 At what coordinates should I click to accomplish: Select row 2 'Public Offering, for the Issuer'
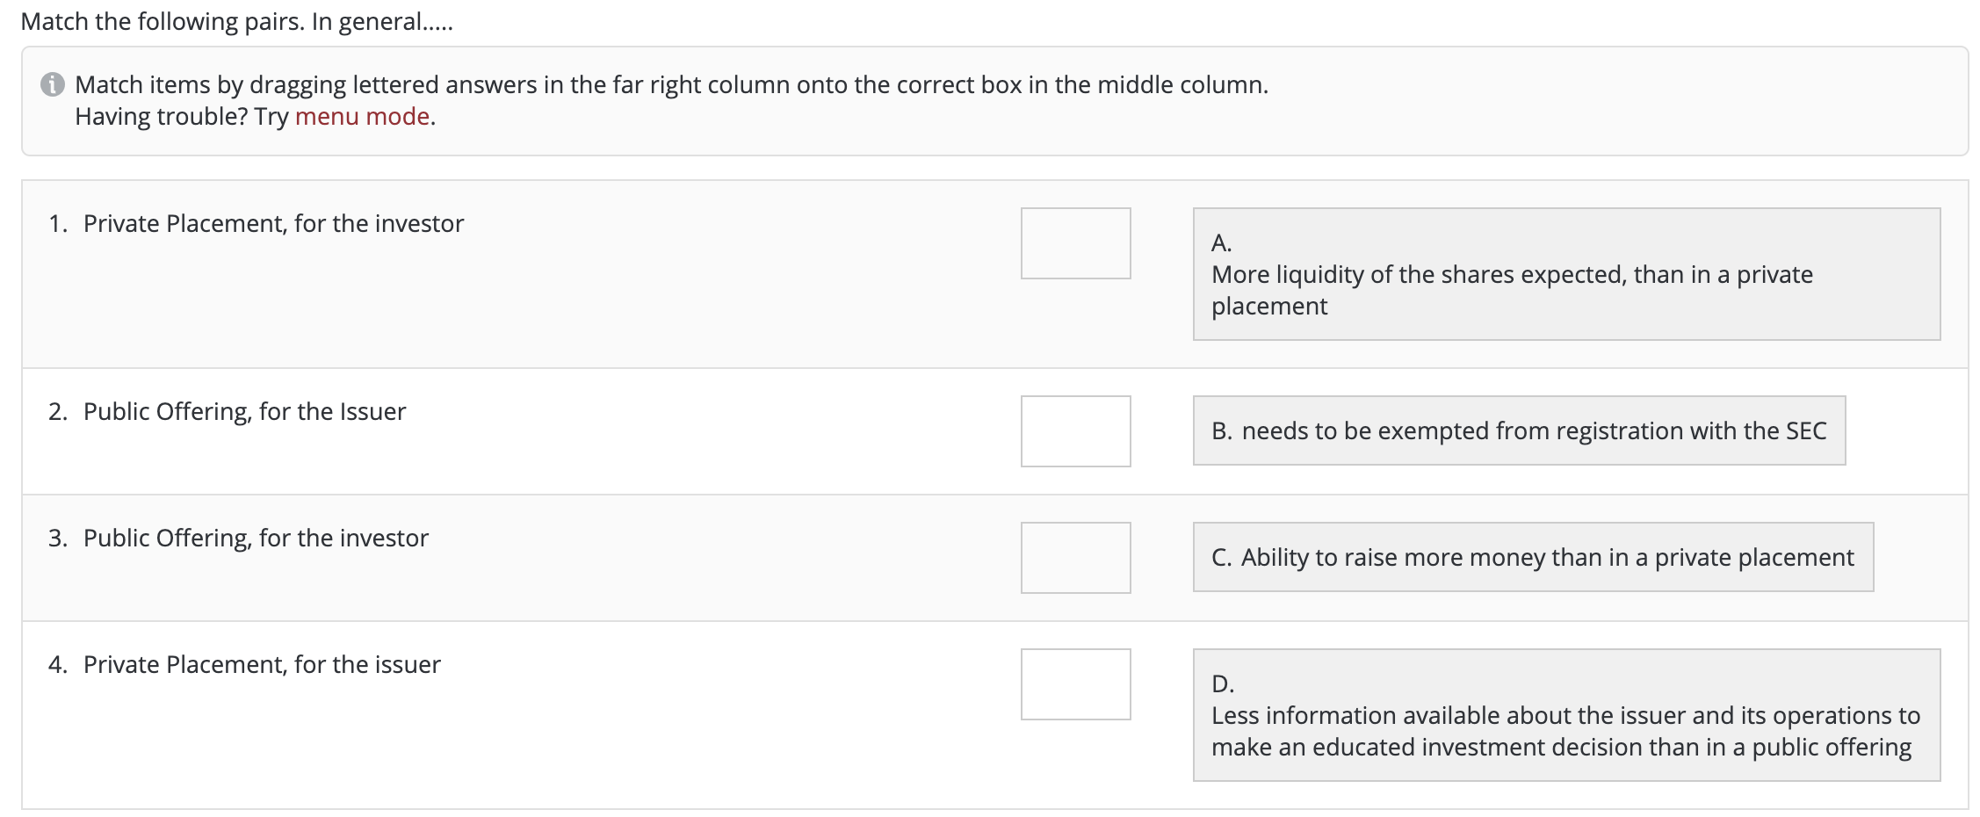243,411
